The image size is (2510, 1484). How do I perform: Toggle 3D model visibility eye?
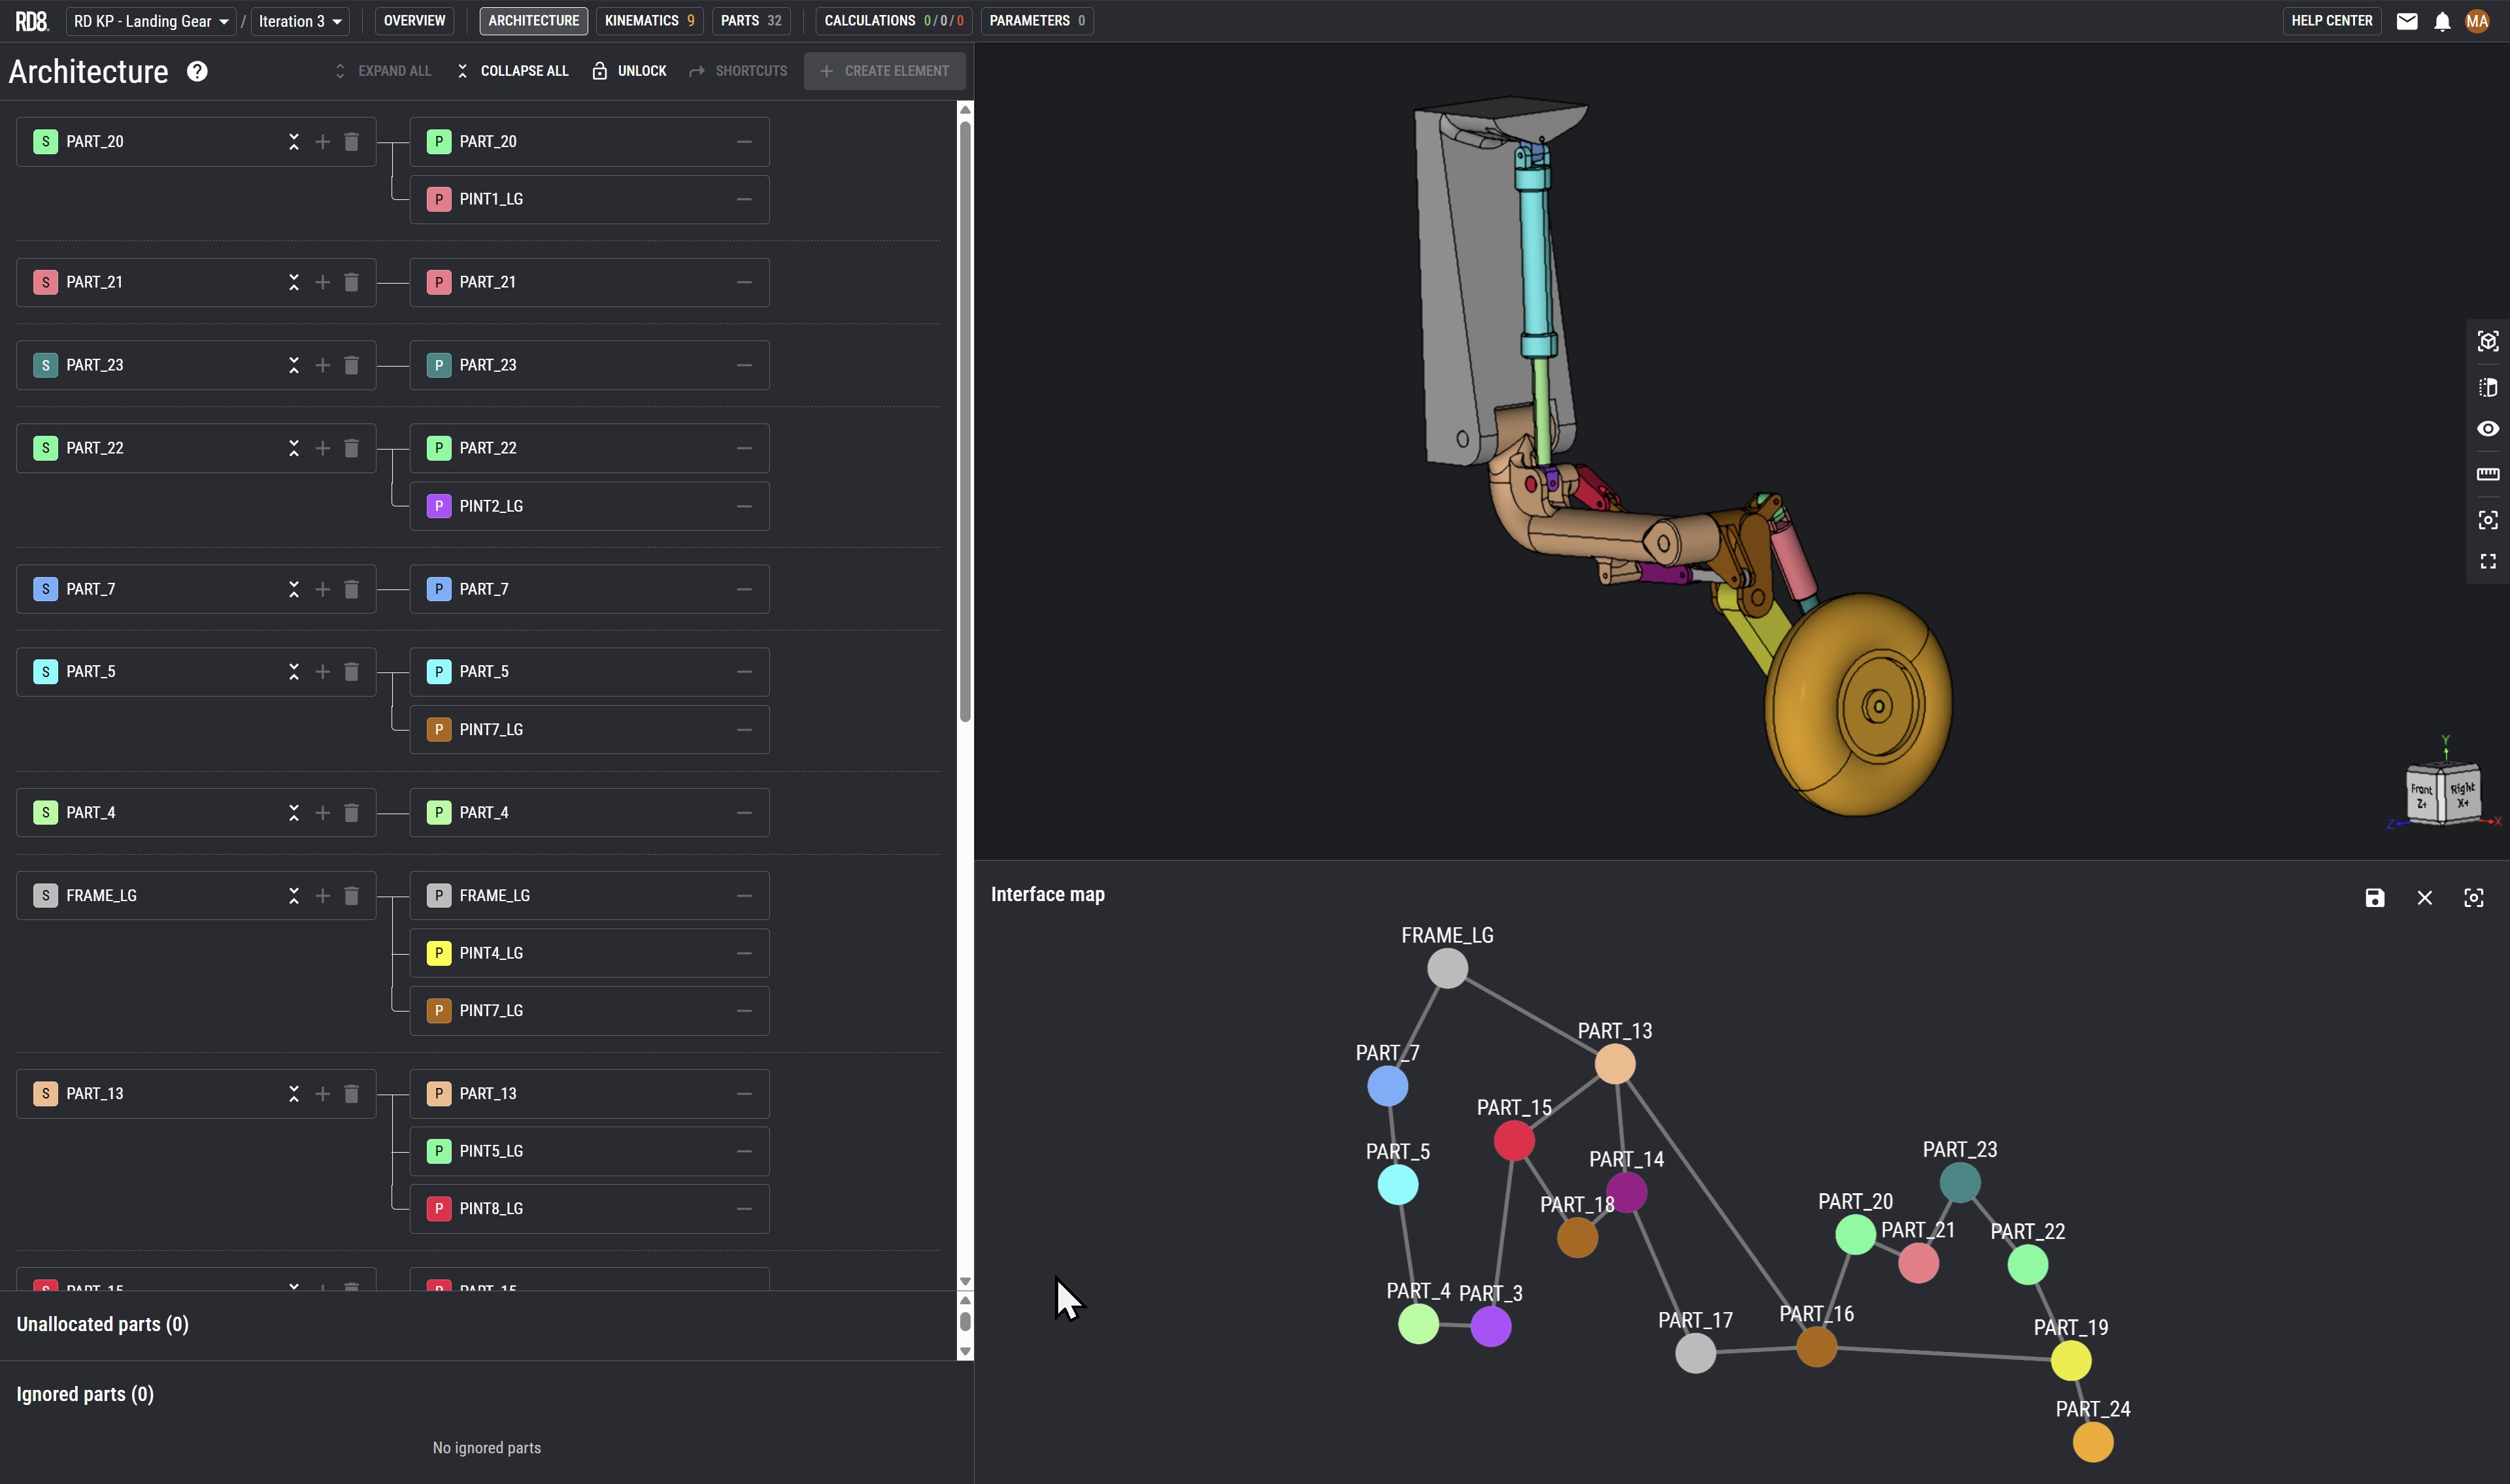(2487, 429)
